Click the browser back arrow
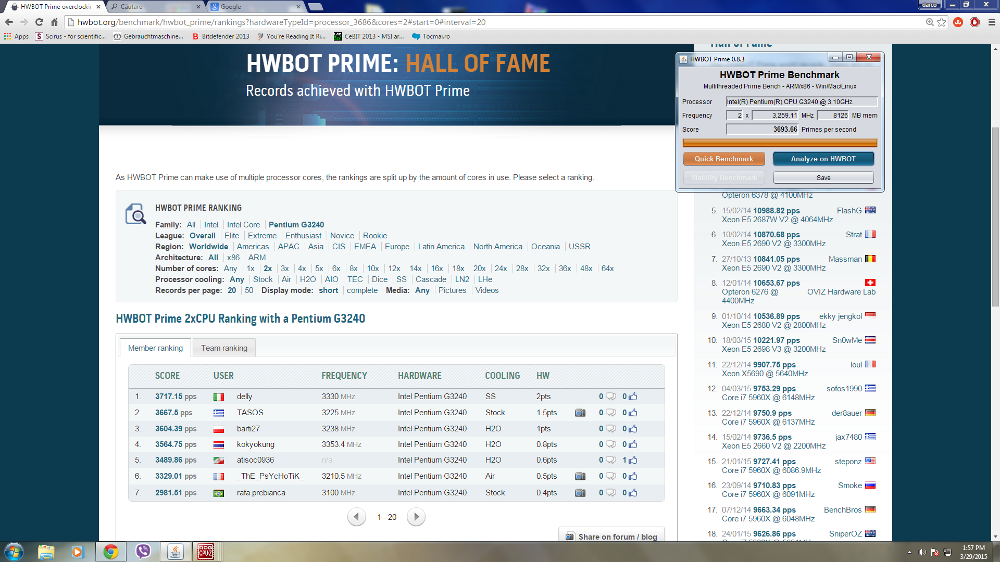 (9, 22)
